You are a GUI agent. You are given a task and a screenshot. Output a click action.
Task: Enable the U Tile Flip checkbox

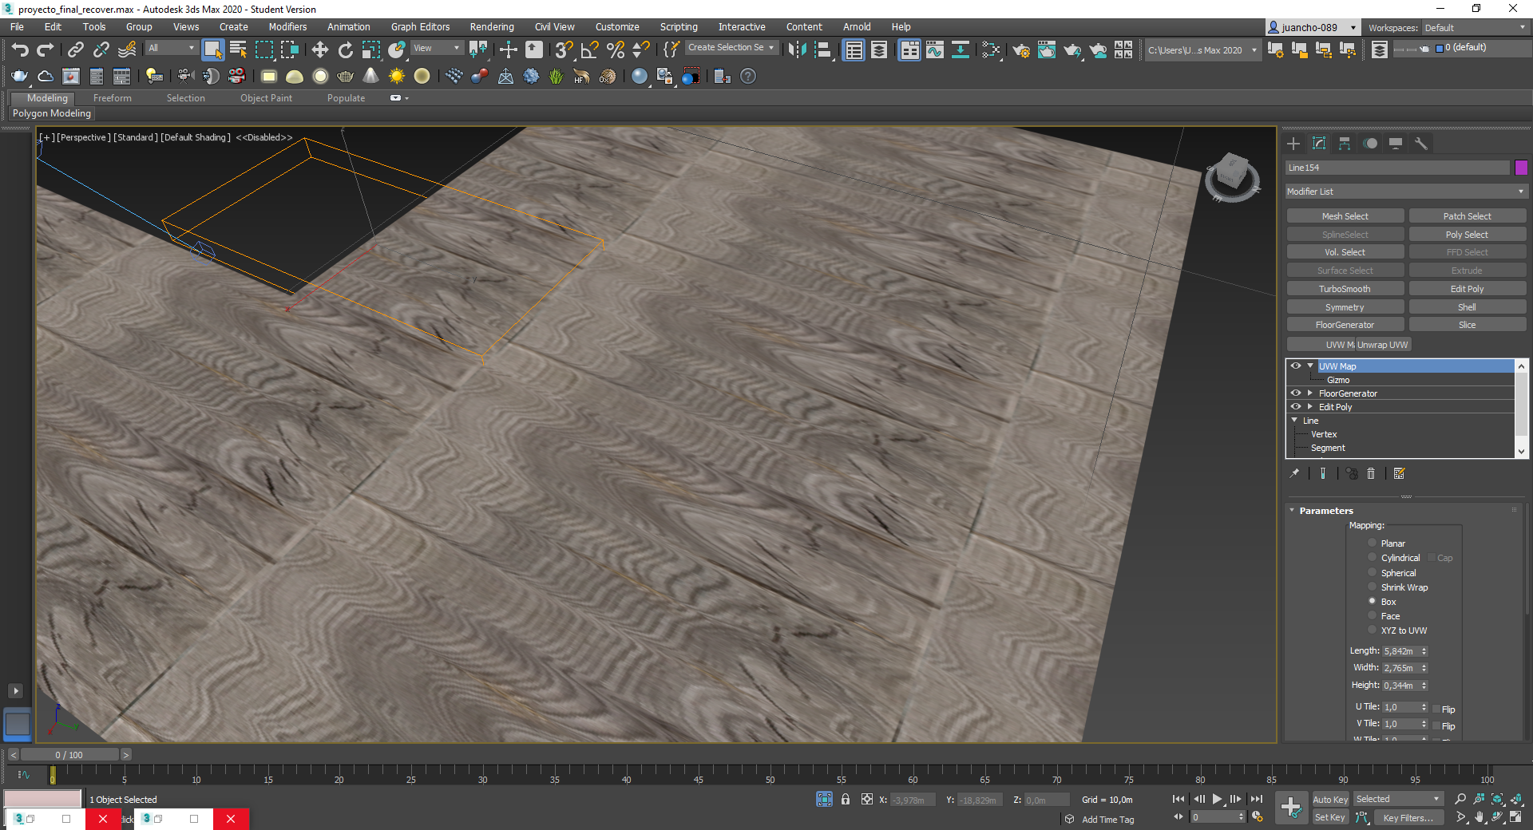[x=1436, y=709]
